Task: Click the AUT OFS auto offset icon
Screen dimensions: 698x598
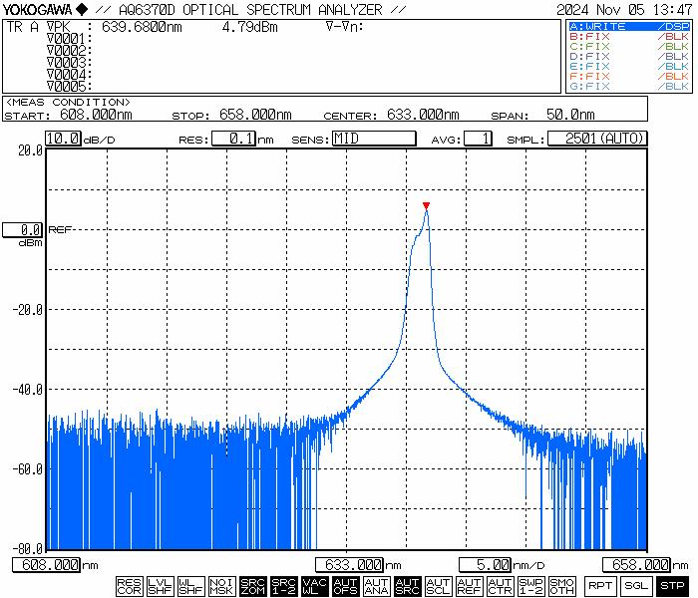Action: (x=345, y=586)
